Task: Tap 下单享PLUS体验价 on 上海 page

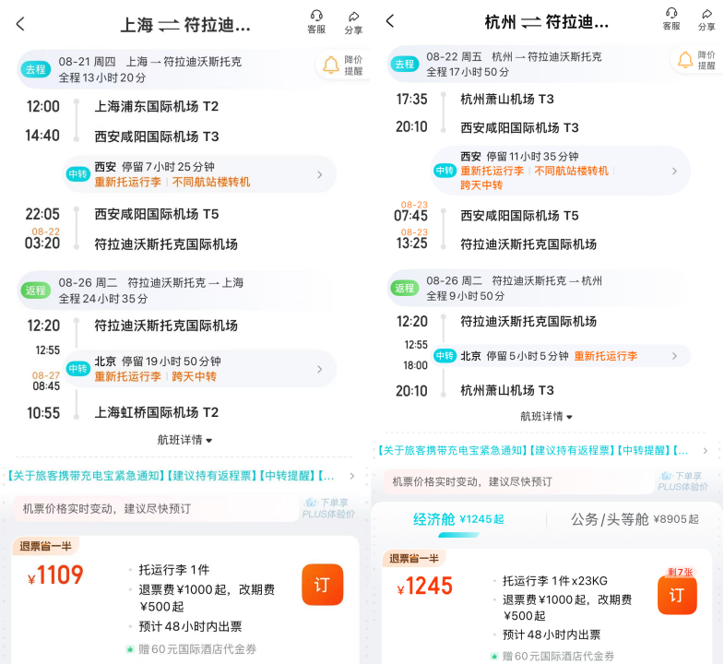Action: pos(328,508)
